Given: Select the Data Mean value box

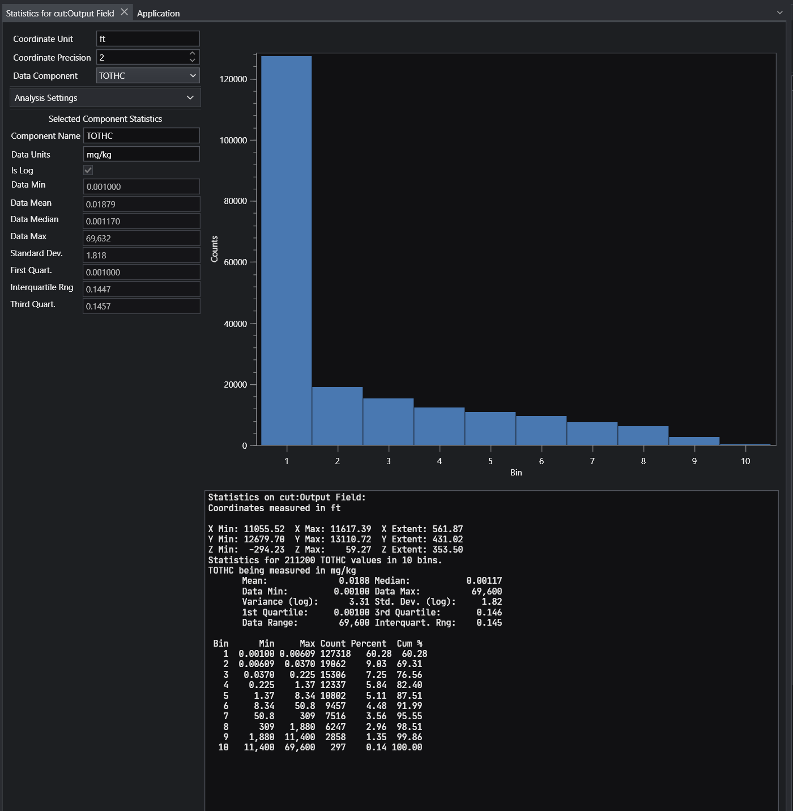Looking at the screenshot, I should pyautogui.click(x=141, y=204).
